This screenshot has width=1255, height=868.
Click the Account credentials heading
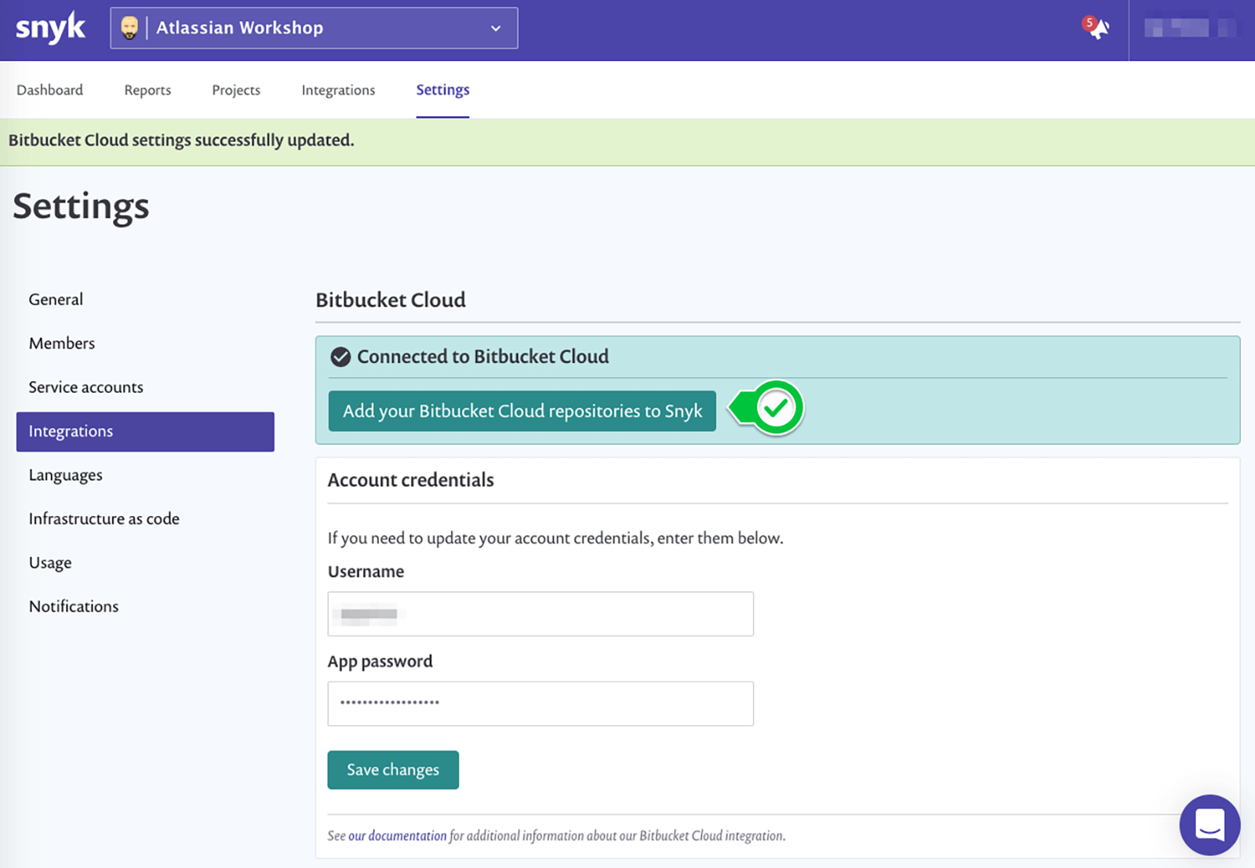coord(411,480)
